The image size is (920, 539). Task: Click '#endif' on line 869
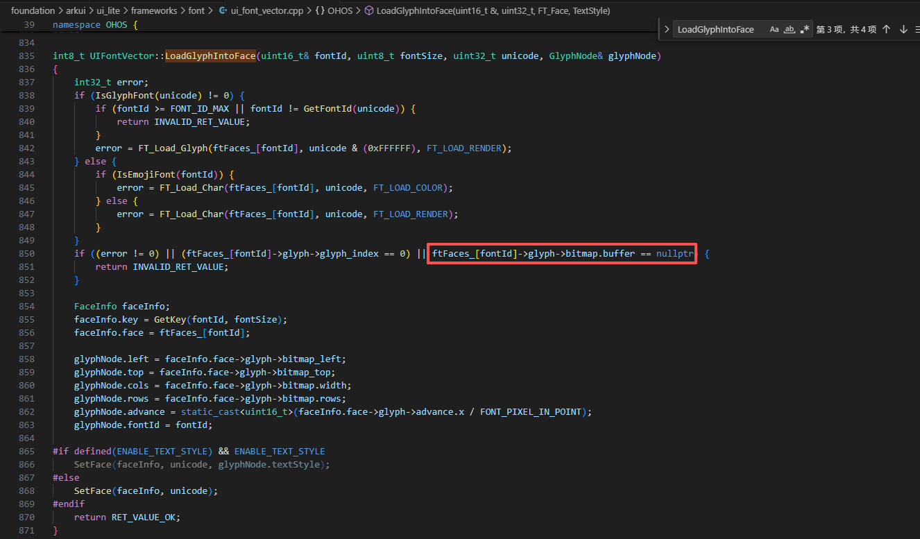coord(69,504)
